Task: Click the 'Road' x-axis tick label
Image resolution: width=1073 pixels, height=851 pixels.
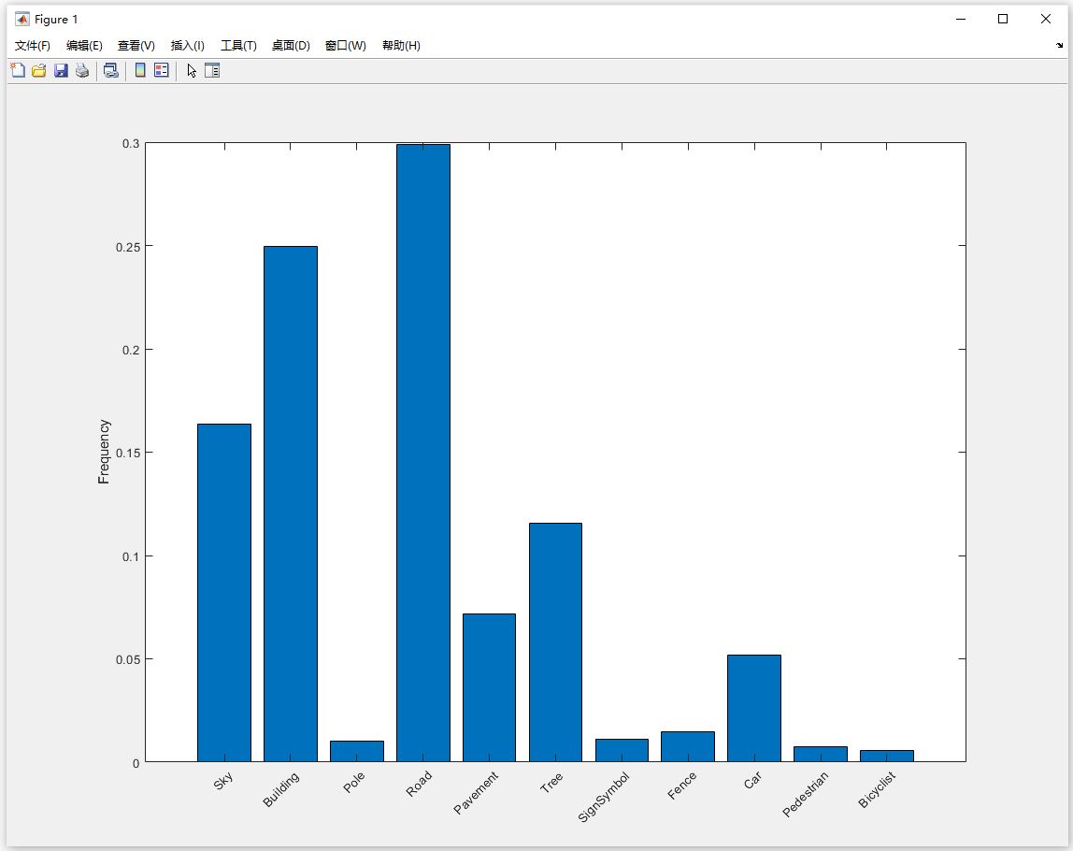Action: pyautogui.click(x=419, y=784)
